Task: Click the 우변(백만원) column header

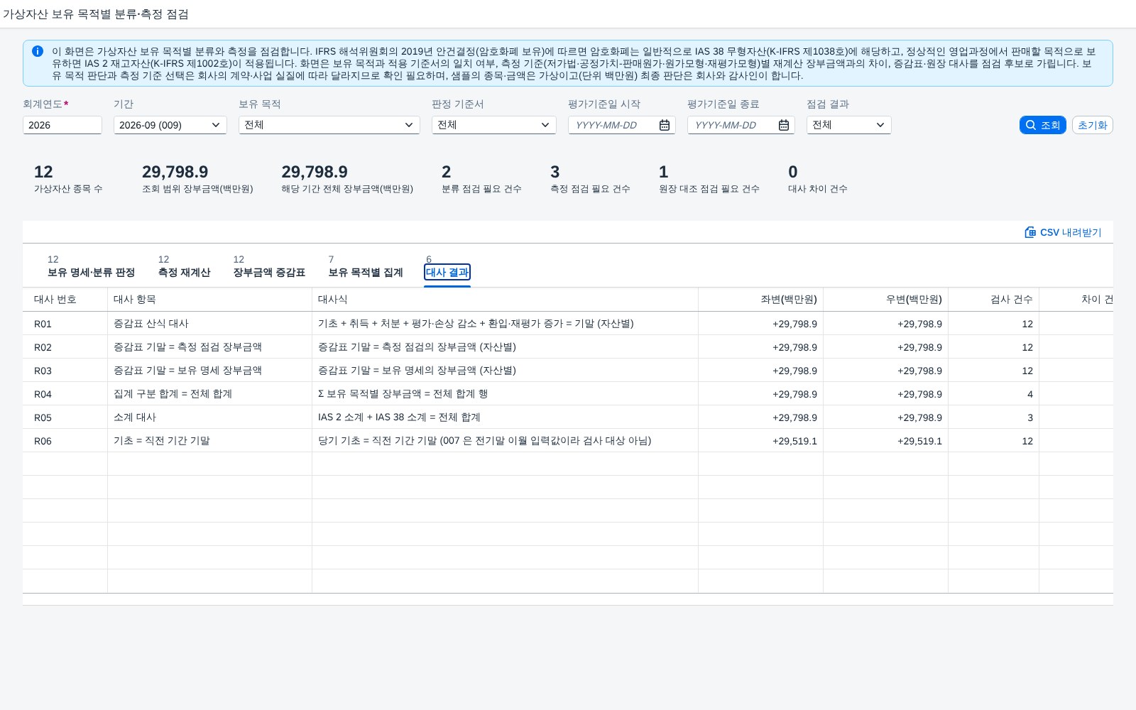Action: tap(886, 300)
